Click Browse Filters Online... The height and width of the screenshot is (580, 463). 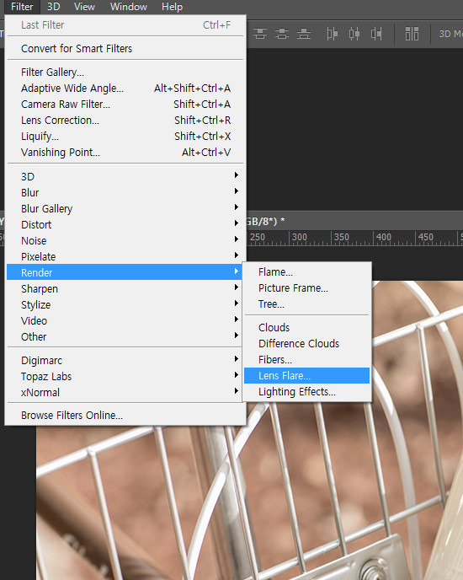tap(126, 416)
